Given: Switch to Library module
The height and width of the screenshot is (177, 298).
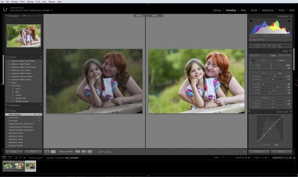Looking at the screenshot, I should coord(217,10).
